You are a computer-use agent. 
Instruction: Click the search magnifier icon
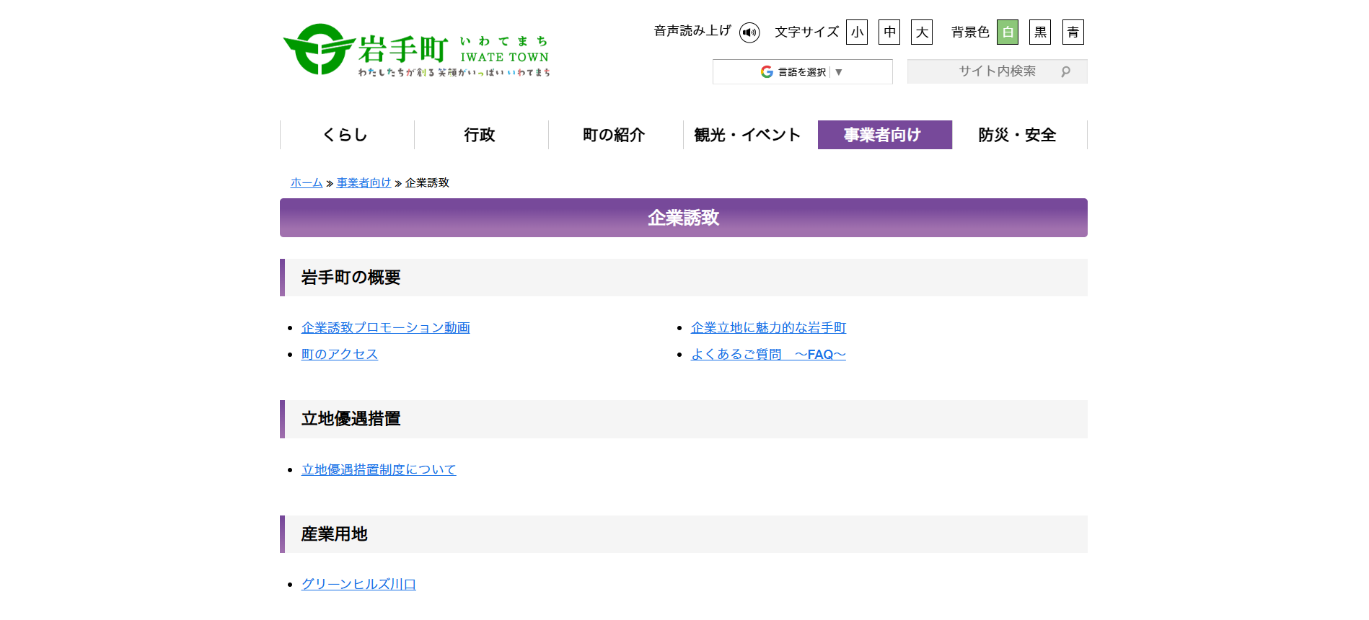[1065, 71]
